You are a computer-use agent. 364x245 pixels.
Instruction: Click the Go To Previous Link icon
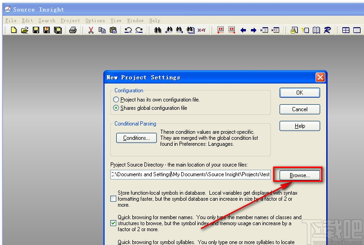pyautogui.click(x=221, y=30)
